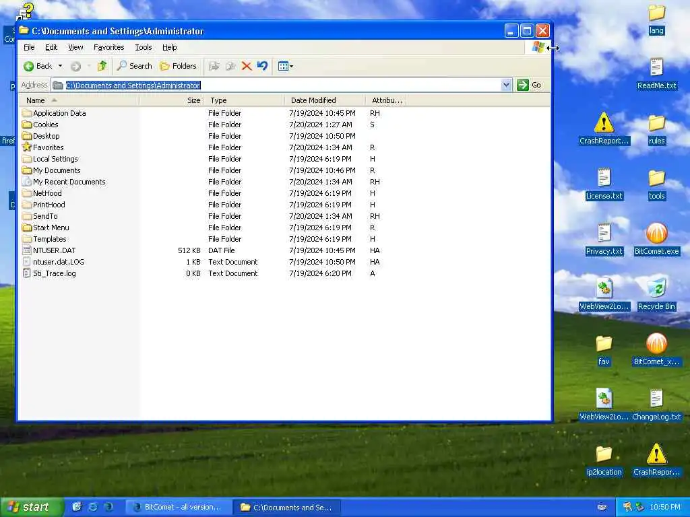Click the Go button
This screenshot has width=690, height=517.
[x=530, y=85]
